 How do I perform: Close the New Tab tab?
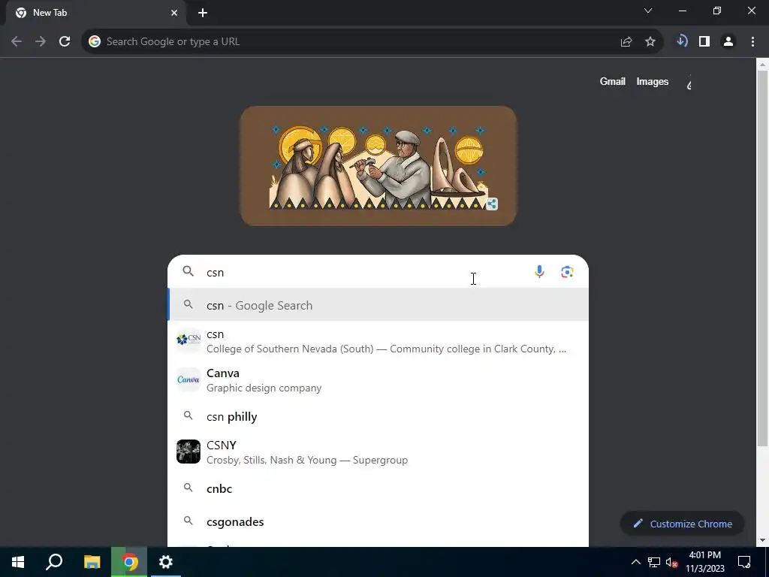coord(174,13)
